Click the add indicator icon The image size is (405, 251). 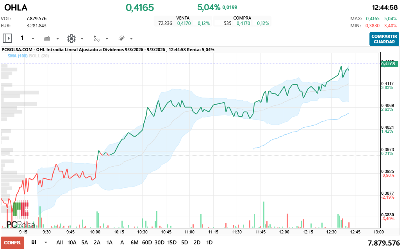(97, 38)
